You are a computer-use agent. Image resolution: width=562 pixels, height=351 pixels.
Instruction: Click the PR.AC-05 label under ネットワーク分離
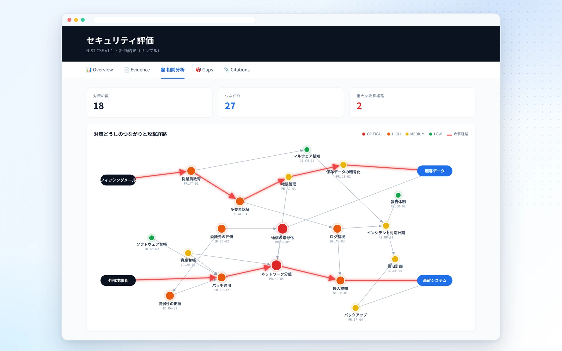(276, 279)
